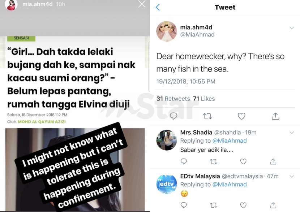This screenshot has height=212, width=300.
Task: Like EDtv Malaysia's reply
Action: 243,205
